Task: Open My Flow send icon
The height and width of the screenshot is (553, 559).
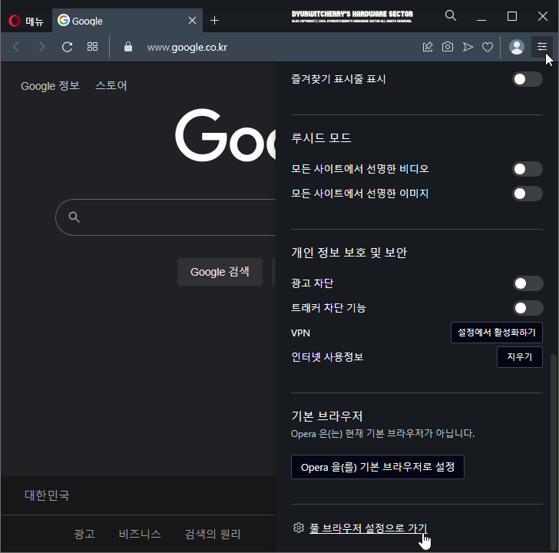Action: click(x=468, y=47)
